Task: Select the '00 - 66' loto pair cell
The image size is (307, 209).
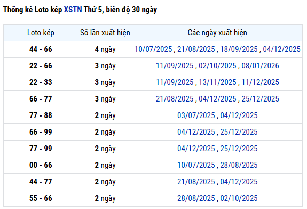Action: click(x=41, y=165)
